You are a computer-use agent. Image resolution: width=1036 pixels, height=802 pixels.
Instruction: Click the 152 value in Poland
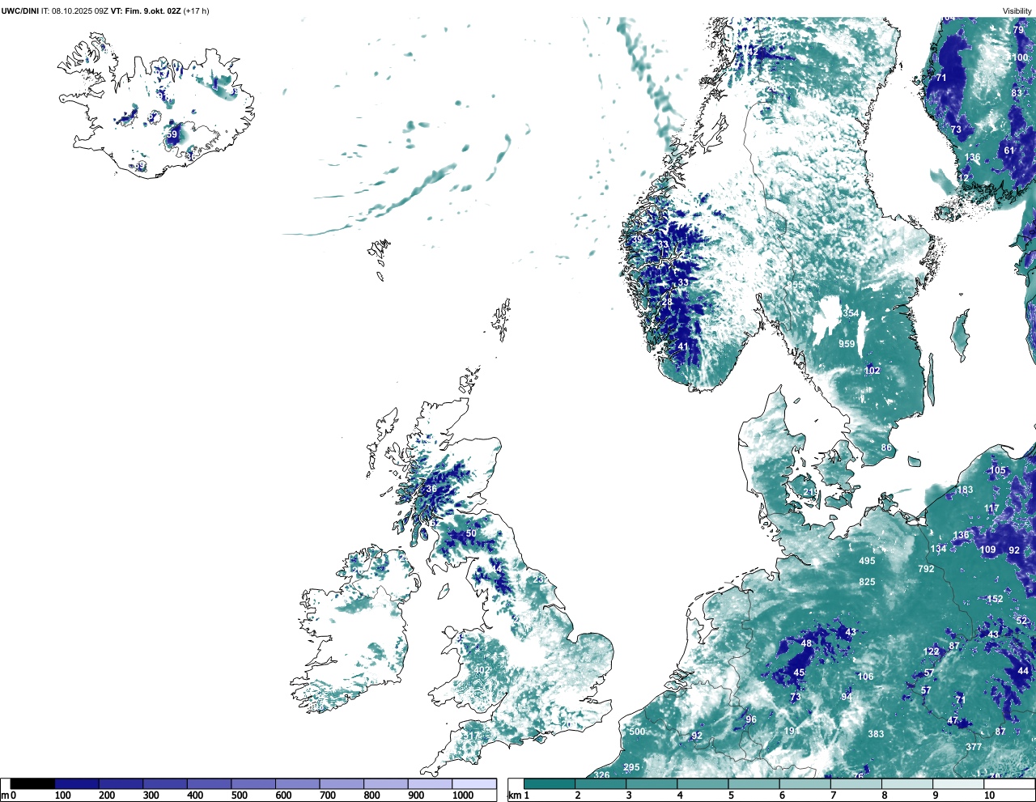[995, 599]
